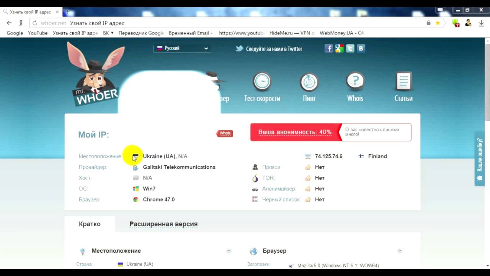Click the Chrome icon beside Chrome 47.0
The width and height of the screenshot is (490, 276).
click(136, 199)
